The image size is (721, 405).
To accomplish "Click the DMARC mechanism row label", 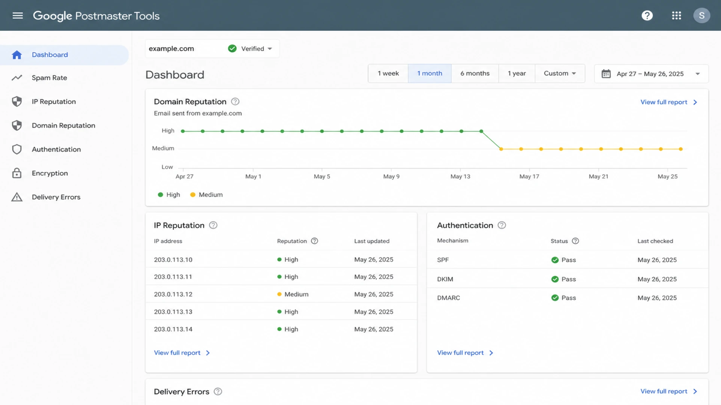I will coord(448,298).
